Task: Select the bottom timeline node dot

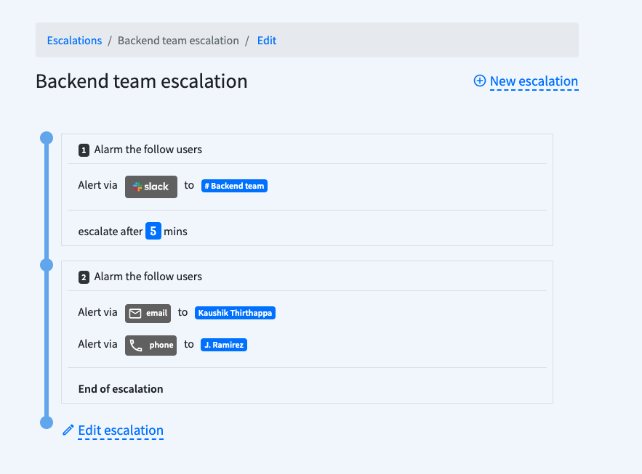Action: [x=47, y=422]
